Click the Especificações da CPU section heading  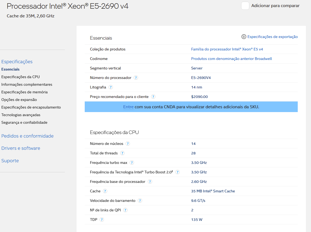point(114,132)
